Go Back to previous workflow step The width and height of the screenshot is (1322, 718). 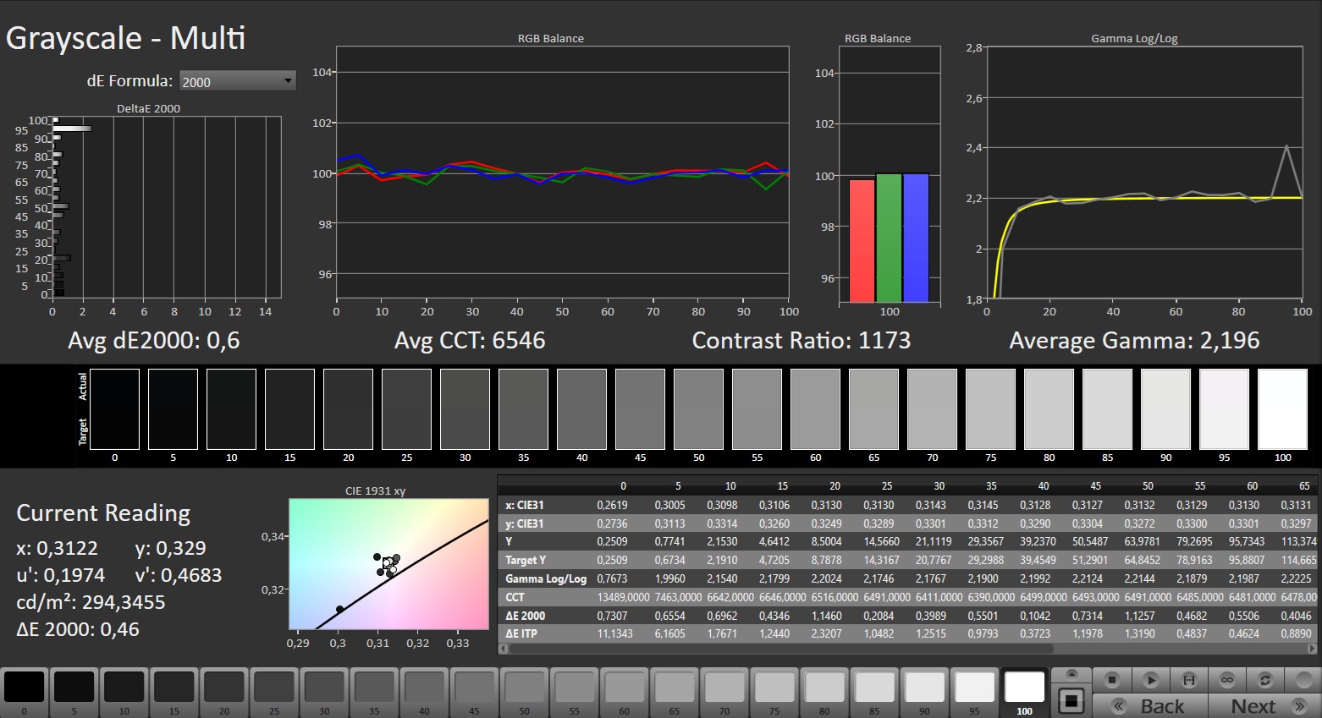tap(1150, 706)
